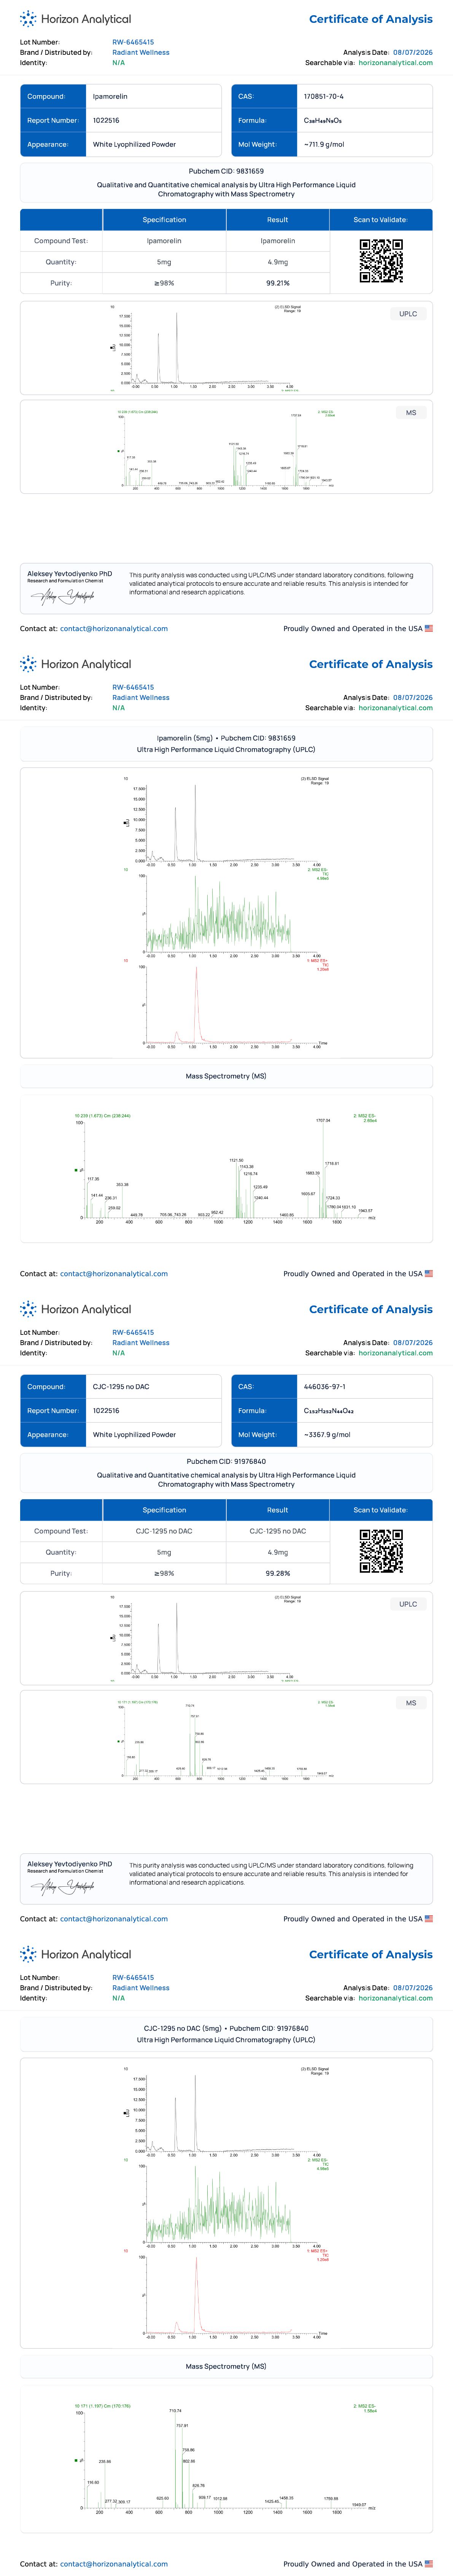Select the 99.28% purity result

point(278,1573)
